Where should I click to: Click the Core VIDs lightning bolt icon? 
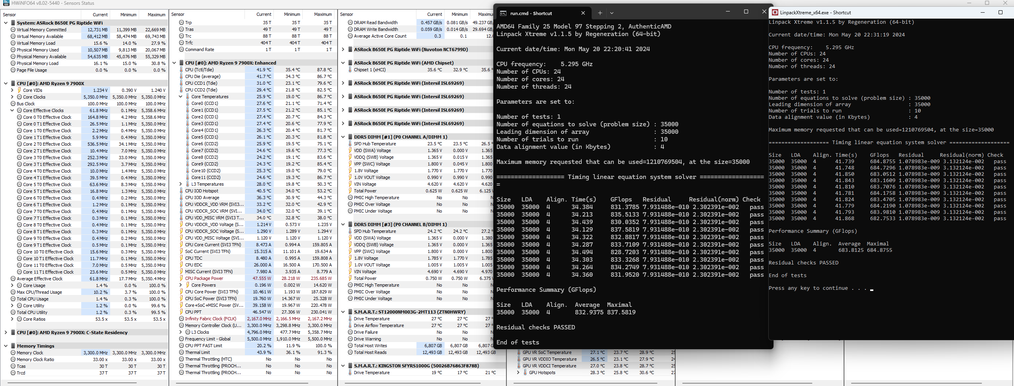tap(19, 90)
